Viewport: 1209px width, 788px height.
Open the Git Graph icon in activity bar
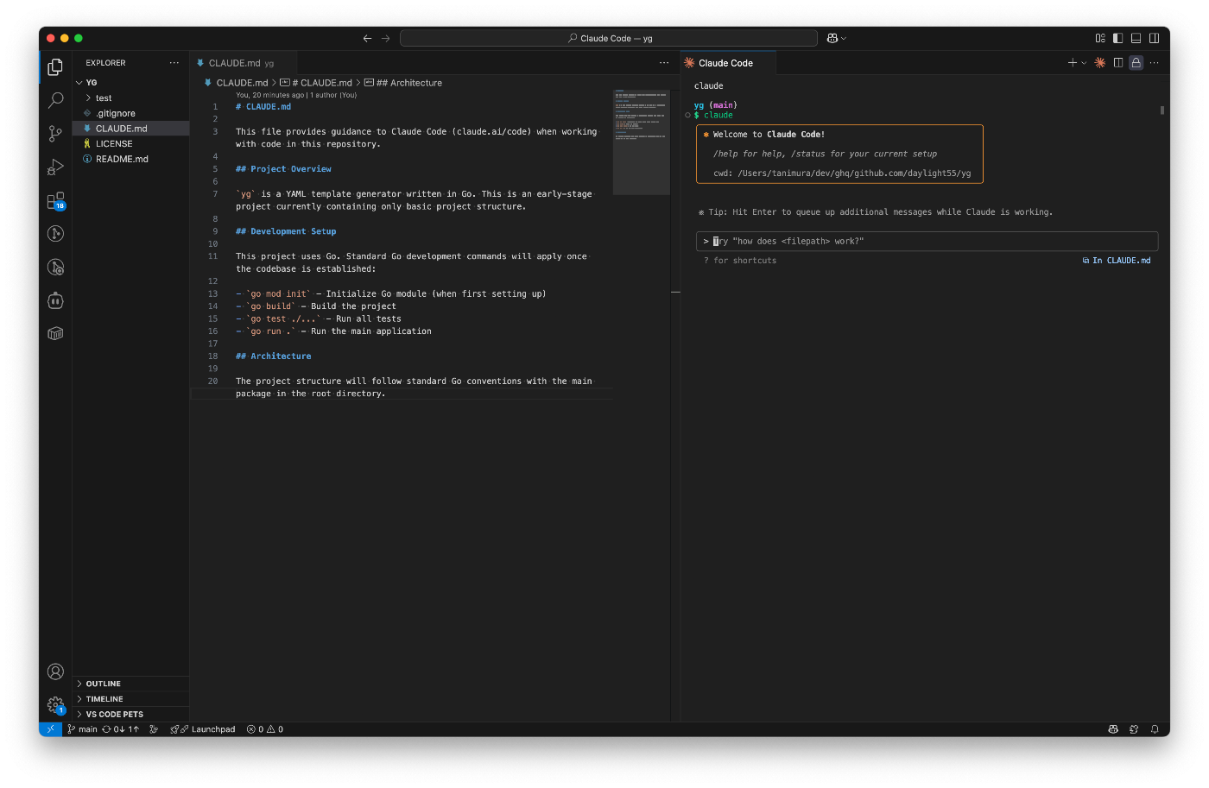pyautogui.click(x=55, y=234)
